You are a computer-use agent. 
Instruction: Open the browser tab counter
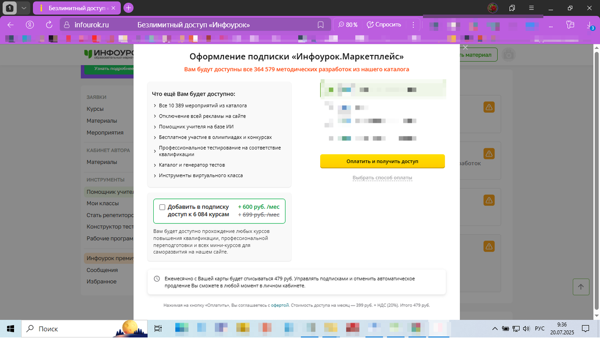tap(9, 8)
